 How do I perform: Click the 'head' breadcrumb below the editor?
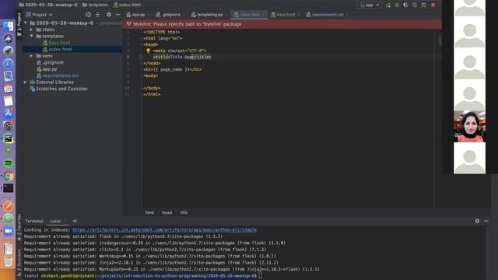coord(167,212)
